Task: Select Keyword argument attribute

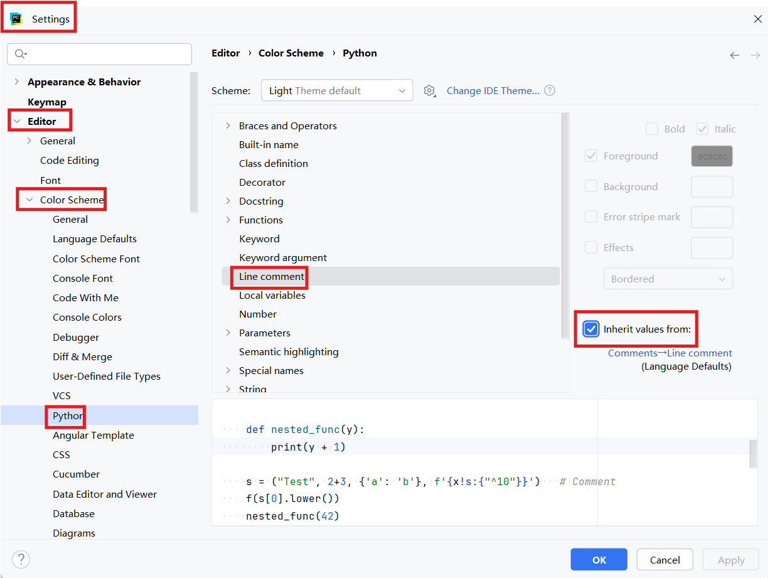Action: (x=283, y=257)
